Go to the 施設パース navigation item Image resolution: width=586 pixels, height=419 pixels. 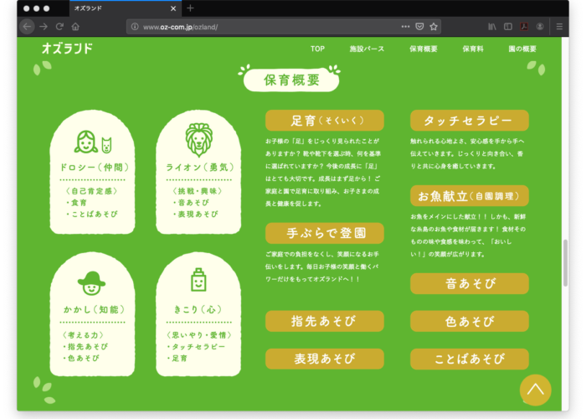click(x=367, y=49)
